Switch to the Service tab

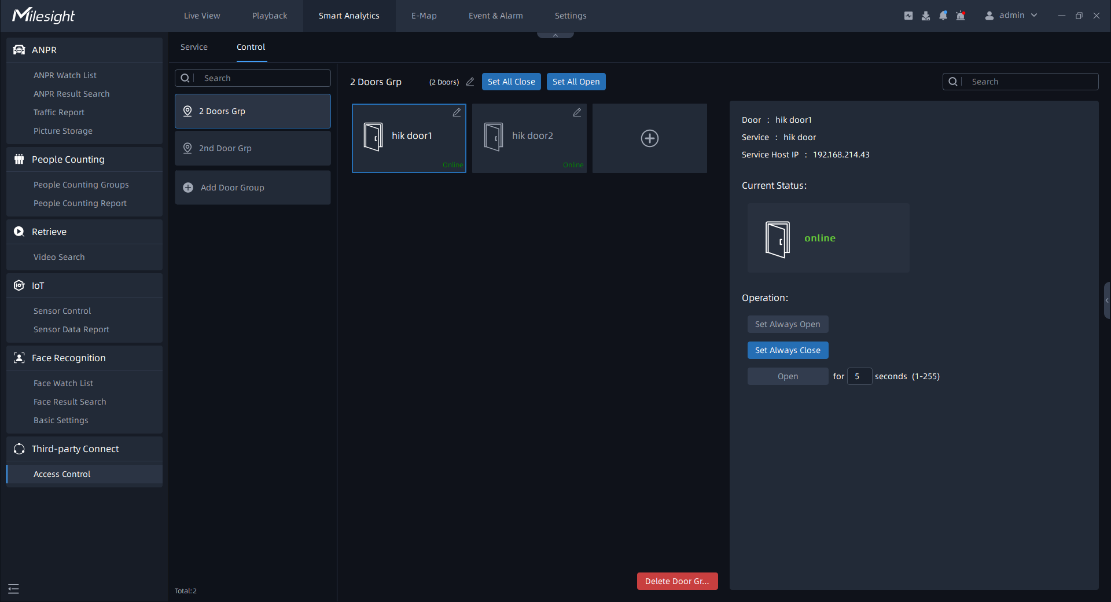coord(194,47)
